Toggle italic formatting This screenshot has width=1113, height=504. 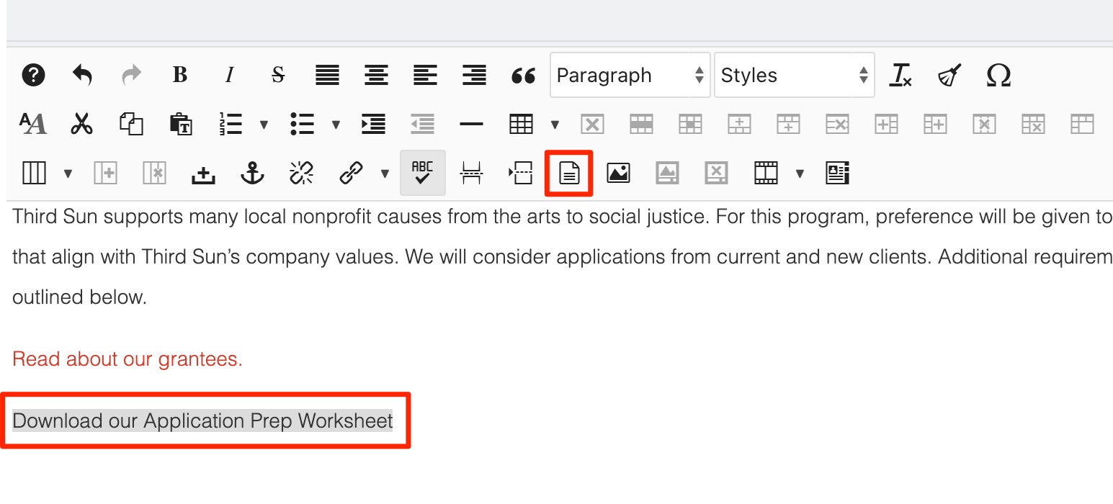[x=228, y=75]
